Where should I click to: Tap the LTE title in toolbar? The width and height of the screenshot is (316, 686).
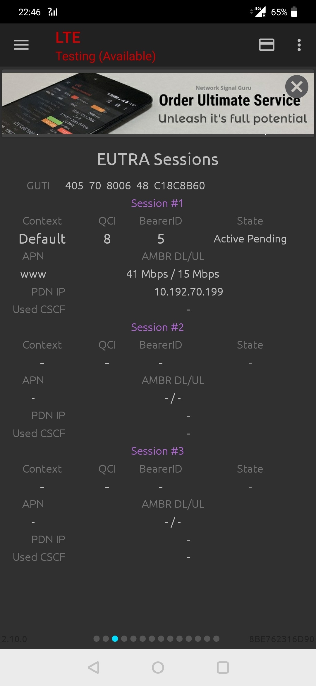[x=68, y=38]
